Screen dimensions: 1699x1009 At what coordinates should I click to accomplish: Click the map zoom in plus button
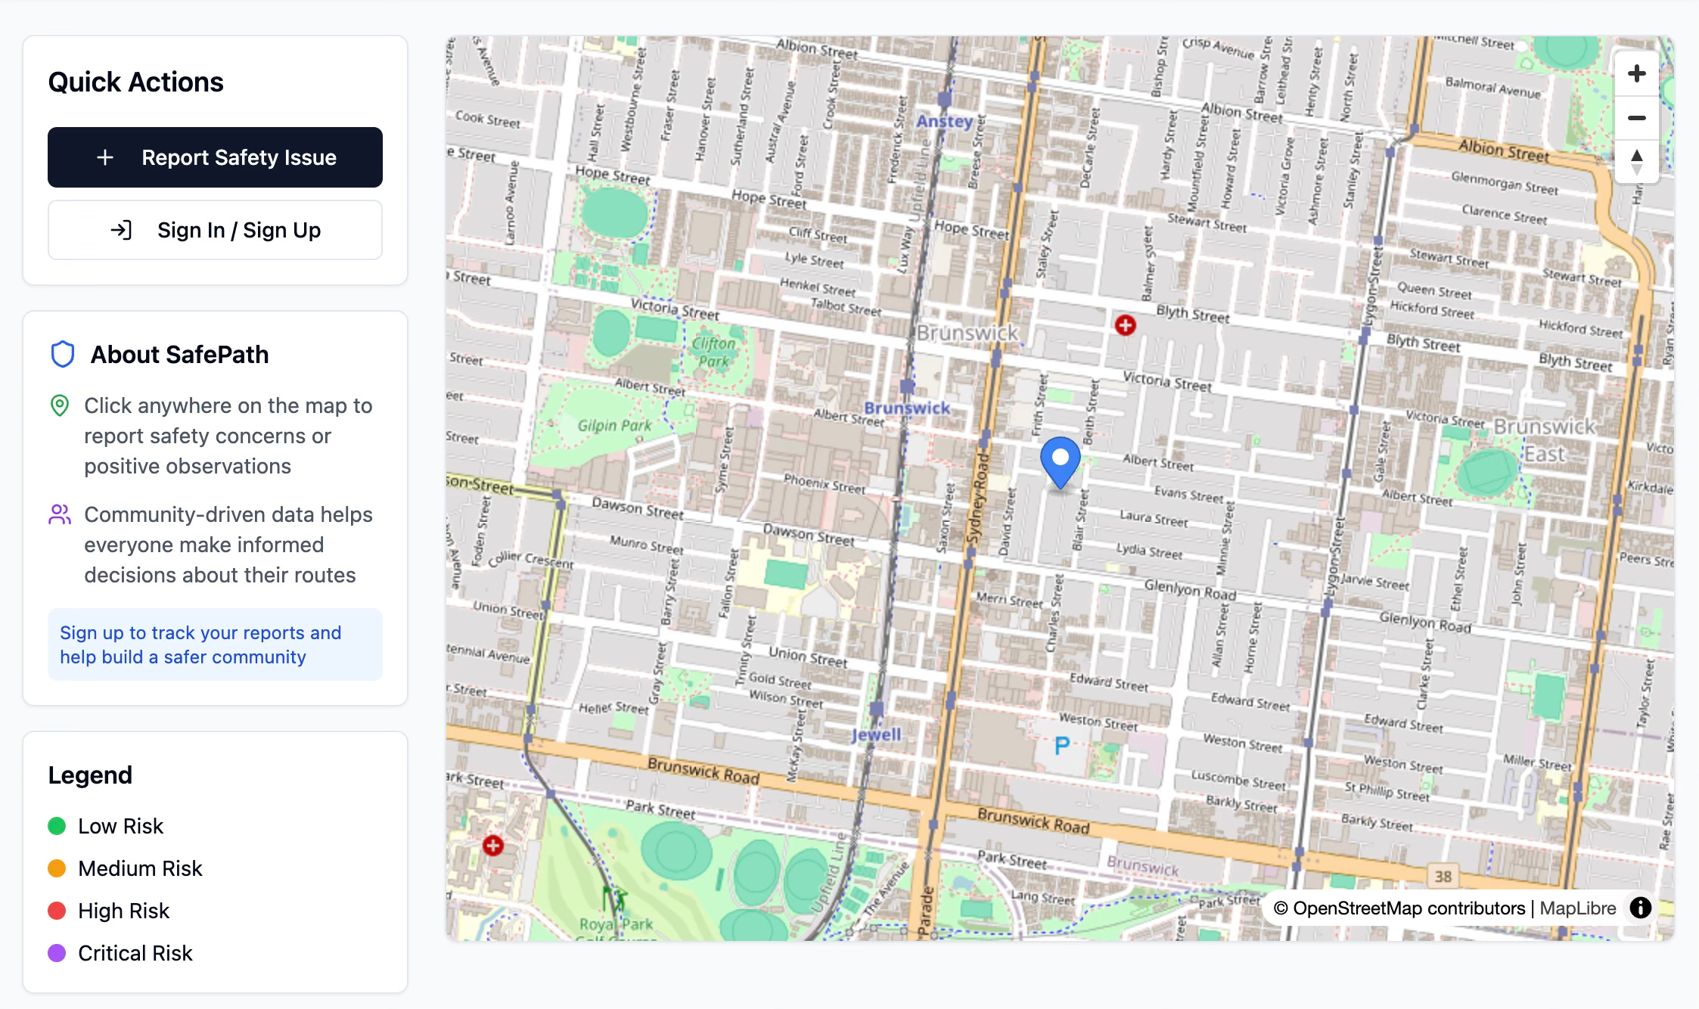(1636, 74)
